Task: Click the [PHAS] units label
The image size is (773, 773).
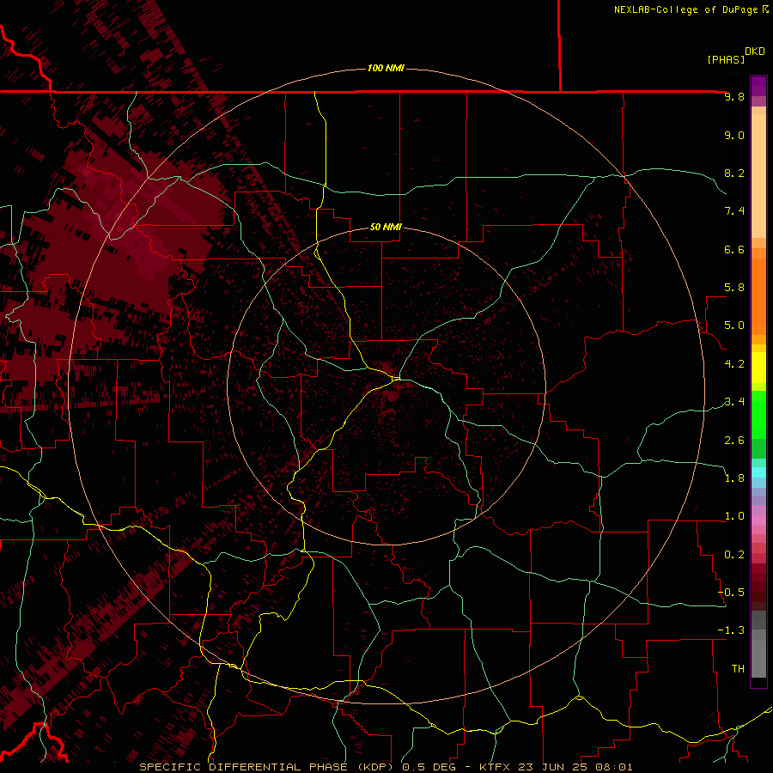Action: coord(726,59)
